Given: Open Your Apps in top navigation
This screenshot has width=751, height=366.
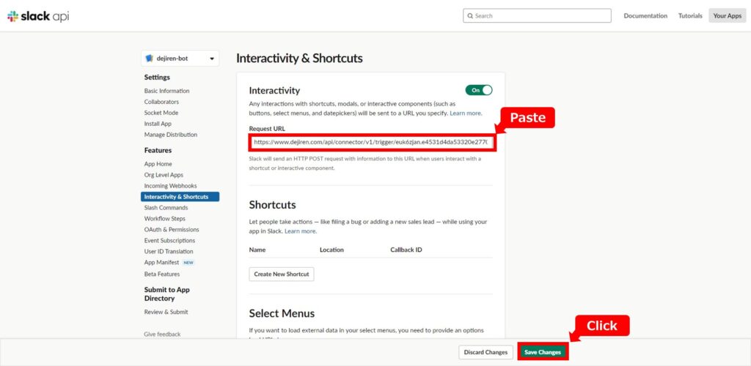Looking at the screenshot, I should [727, 16].
